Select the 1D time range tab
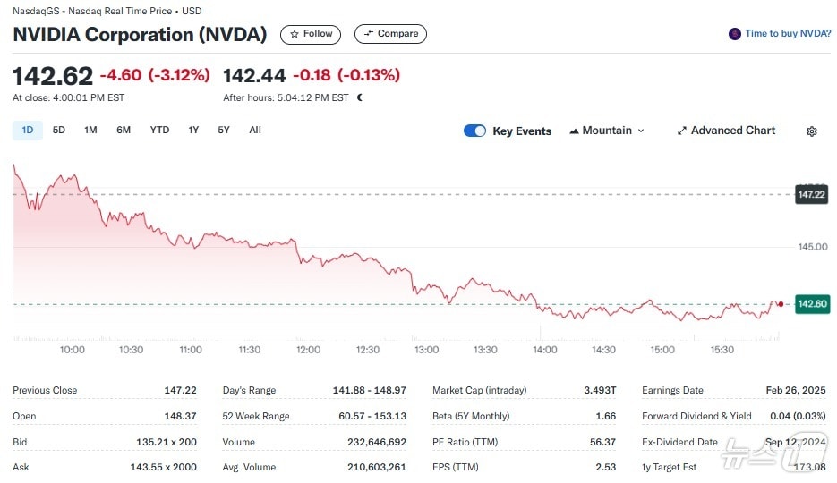 27,131
